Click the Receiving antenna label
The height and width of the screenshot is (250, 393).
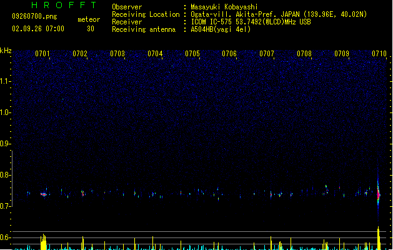(144, 29)
